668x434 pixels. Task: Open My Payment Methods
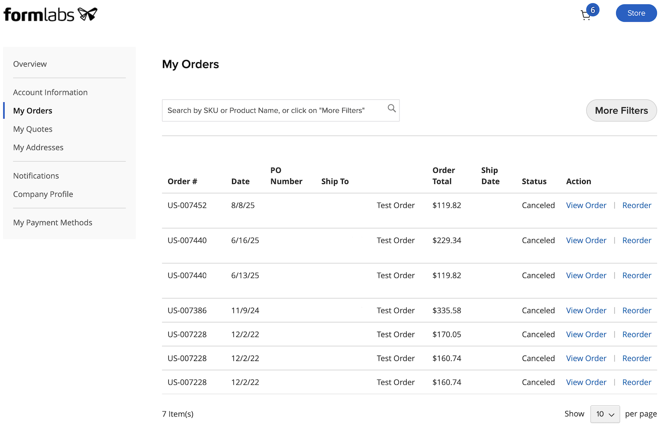click(x=53, y=222)
